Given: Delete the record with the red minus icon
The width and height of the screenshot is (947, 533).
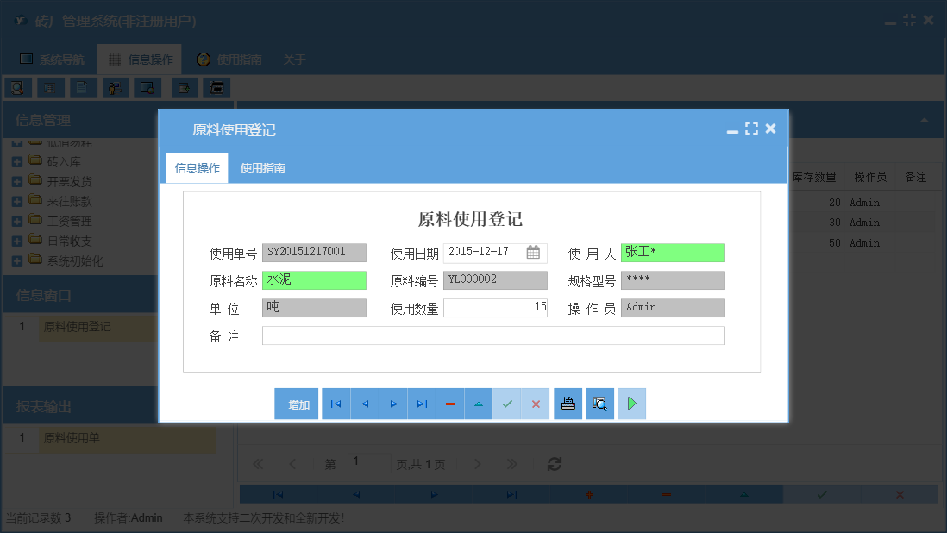Looking at the screenshot, I should [449, 404].
